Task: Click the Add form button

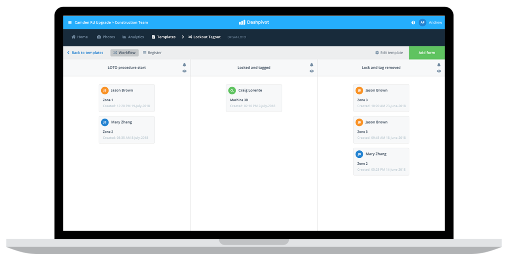Action: click(x=427, y=53)
